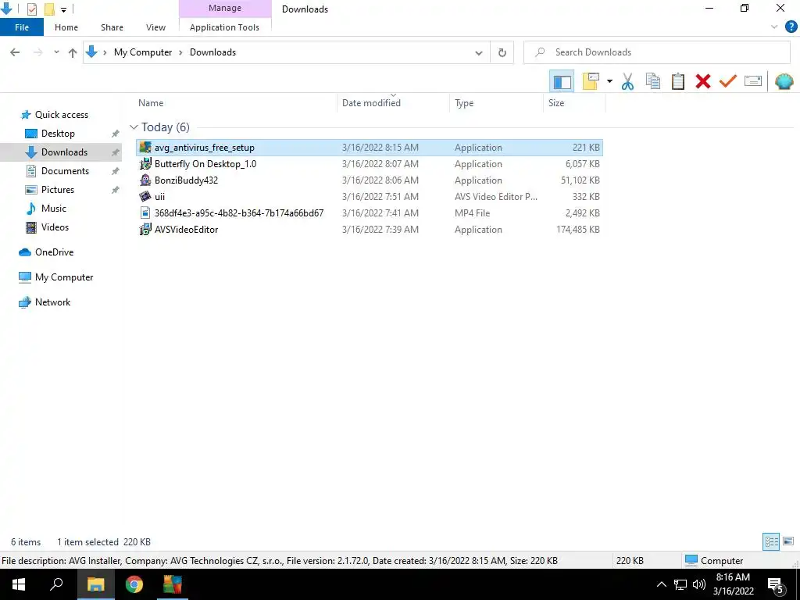Switch to Details view icon in status bar
800x600 pixels.
771,541
